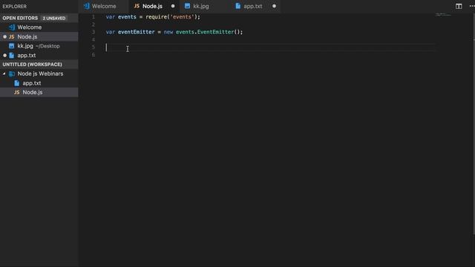475x267 pixels.
Task: Open the Welcome tab
Action: [104, 6]
